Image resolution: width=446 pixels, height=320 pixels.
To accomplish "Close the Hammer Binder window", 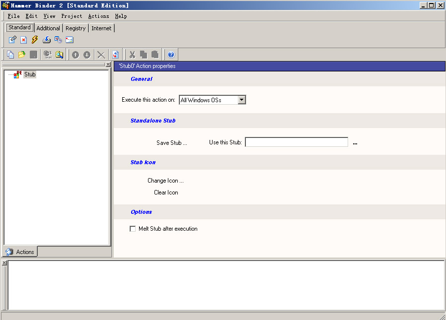I will tap(441, 5).
